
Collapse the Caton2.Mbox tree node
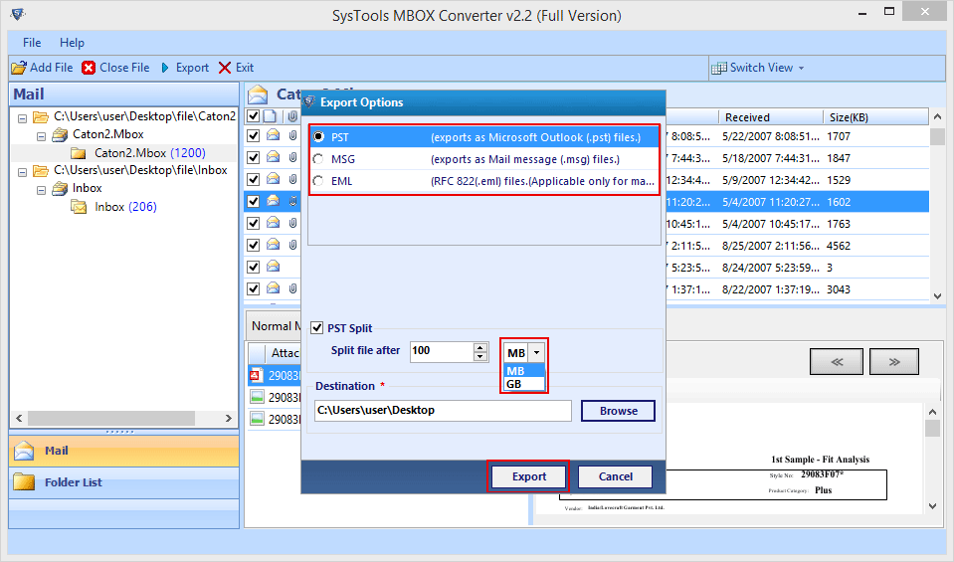click(42, 137)
